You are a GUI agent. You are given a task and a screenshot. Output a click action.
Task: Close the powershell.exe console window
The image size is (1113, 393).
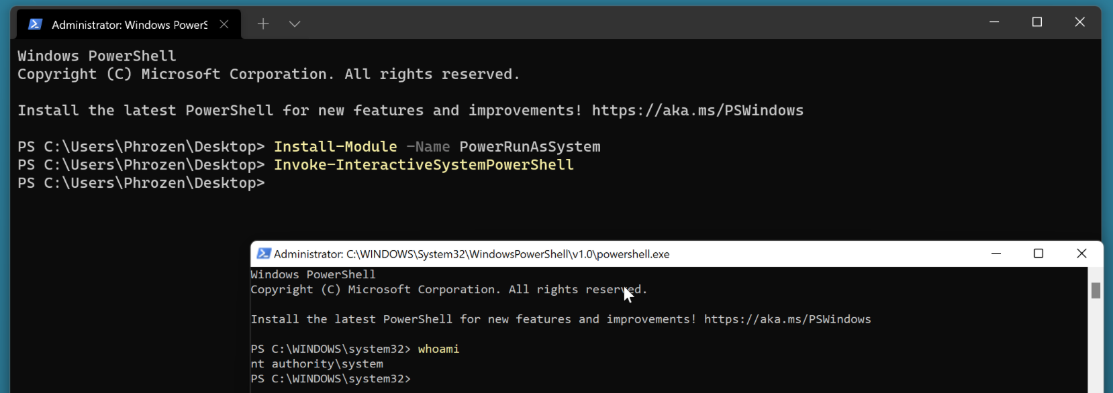(1081, 254)
